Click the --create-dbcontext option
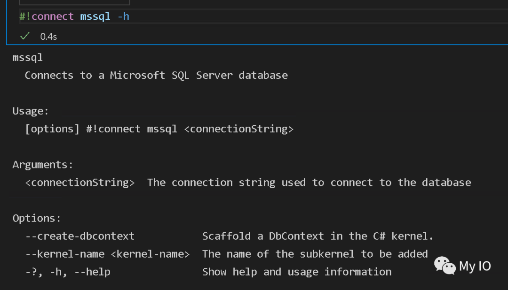This screenshot has height=290, width=508. pyautogui.click(x=80, y=236)
